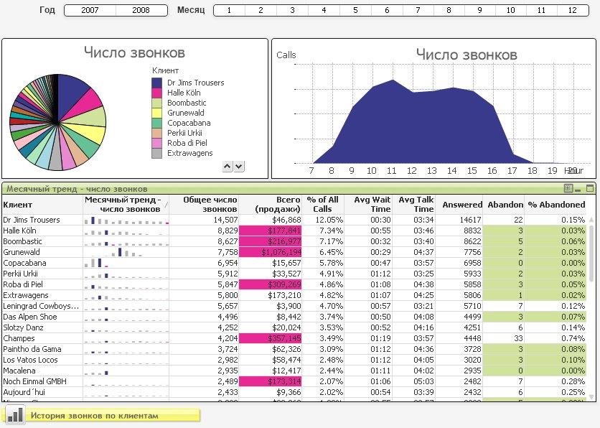Select month 3 filter
Screen dimensions: 600x428
click(292, 10)
